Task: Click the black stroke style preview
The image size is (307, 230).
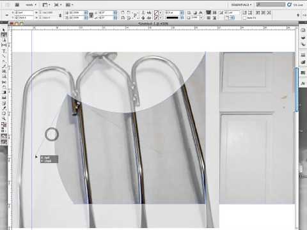Action: (x=172, y=18)
